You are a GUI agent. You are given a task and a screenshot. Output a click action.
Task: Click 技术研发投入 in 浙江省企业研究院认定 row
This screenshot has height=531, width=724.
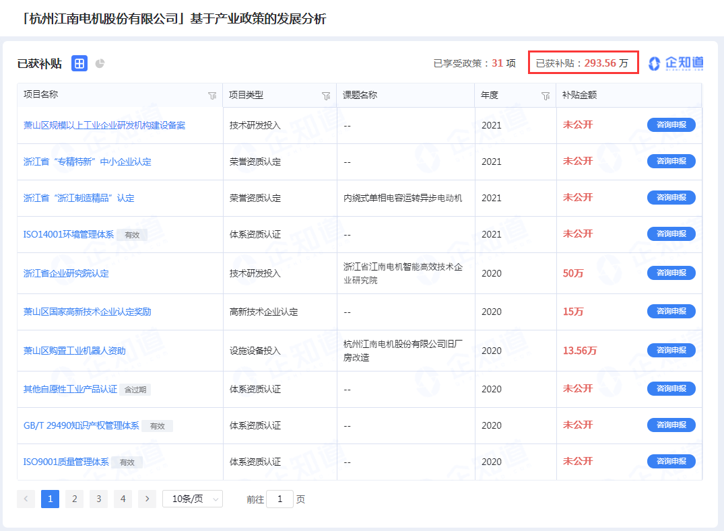pos(255,273)
